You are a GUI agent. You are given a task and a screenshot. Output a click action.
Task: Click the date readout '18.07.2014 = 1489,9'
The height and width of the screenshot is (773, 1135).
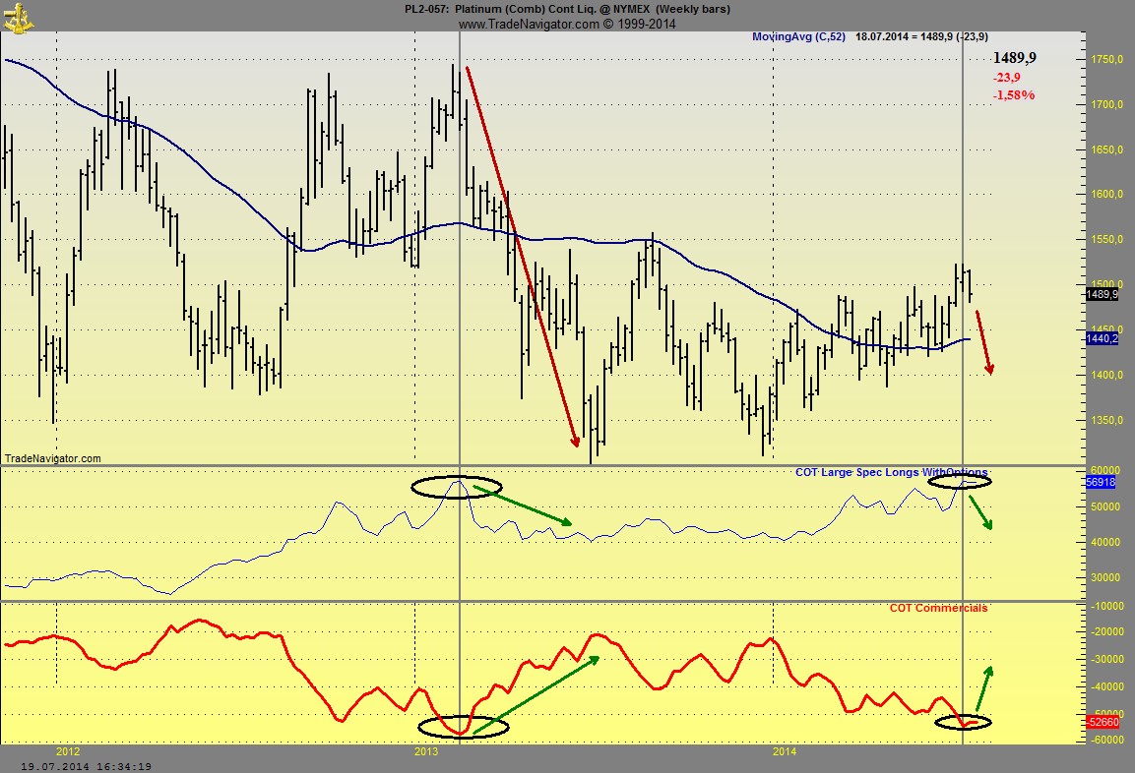tap(904, 36)
